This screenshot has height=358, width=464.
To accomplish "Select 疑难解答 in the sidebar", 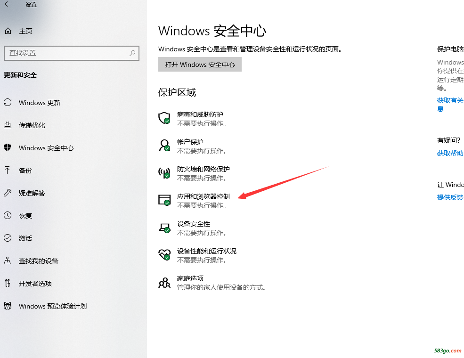I will click(32, 193).
